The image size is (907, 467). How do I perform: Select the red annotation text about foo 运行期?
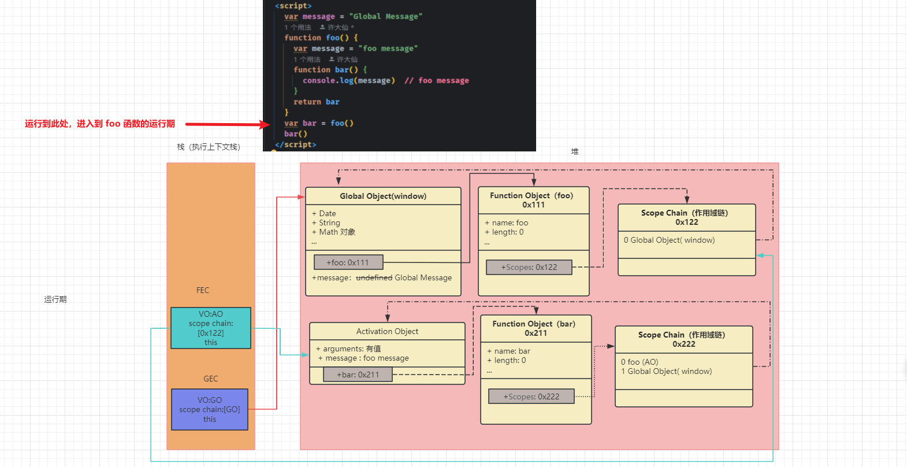click(99, 124)
